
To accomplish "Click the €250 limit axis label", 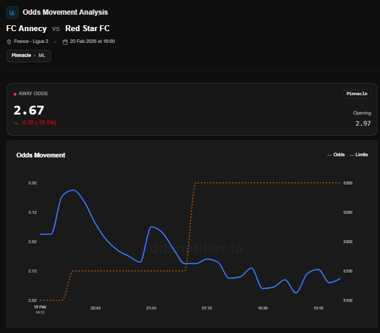I will tap(348, 213).
